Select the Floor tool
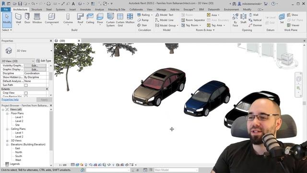307x173 pixels. [100, 19]
